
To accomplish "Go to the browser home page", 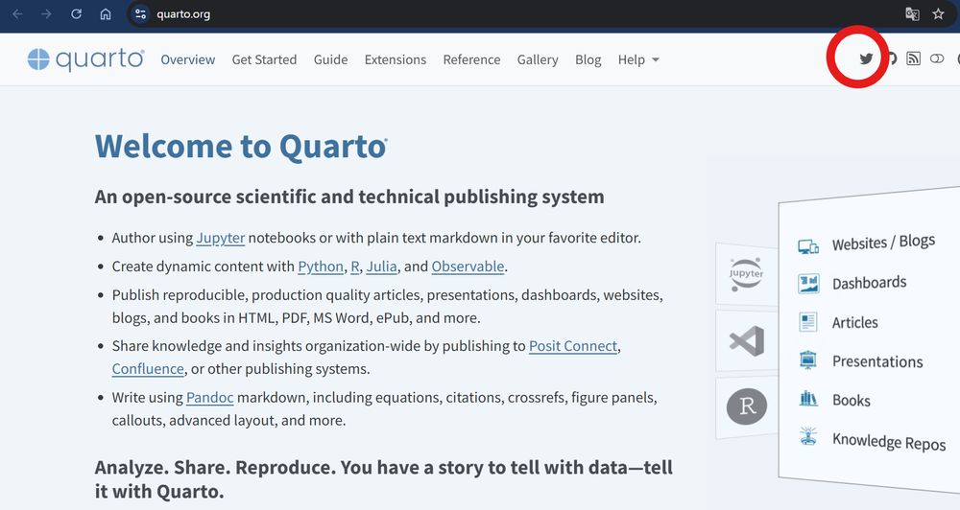I will (x=106, y=13).
